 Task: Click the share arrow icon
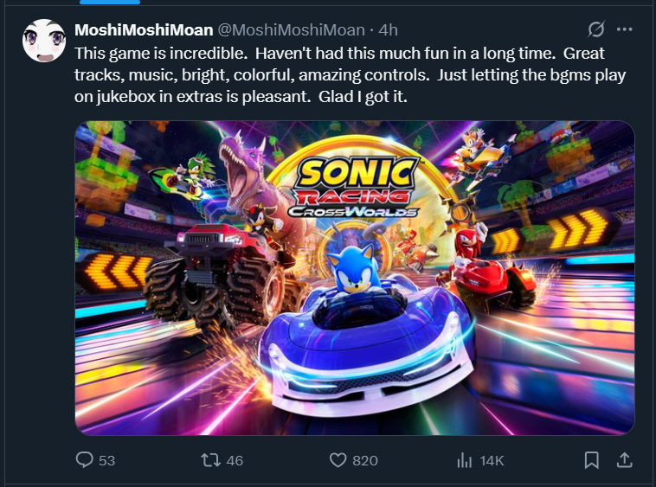click(x=622, y=460)
